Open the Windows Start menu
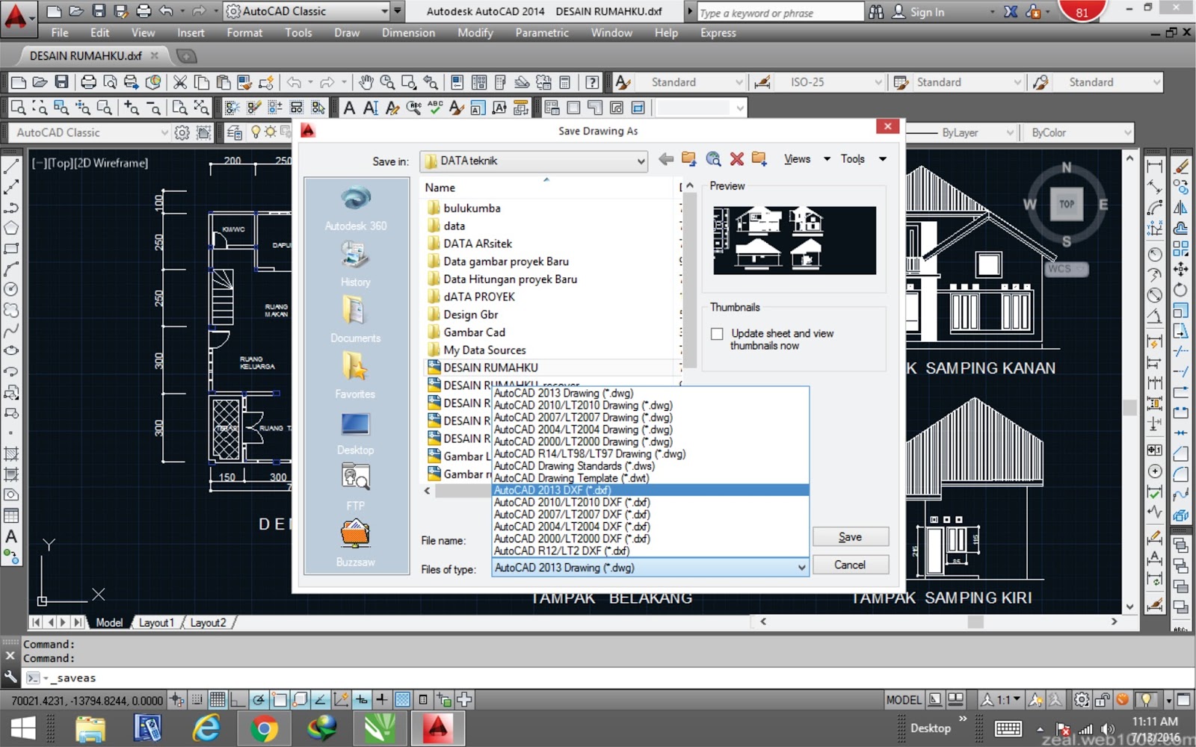 [22, 728]
